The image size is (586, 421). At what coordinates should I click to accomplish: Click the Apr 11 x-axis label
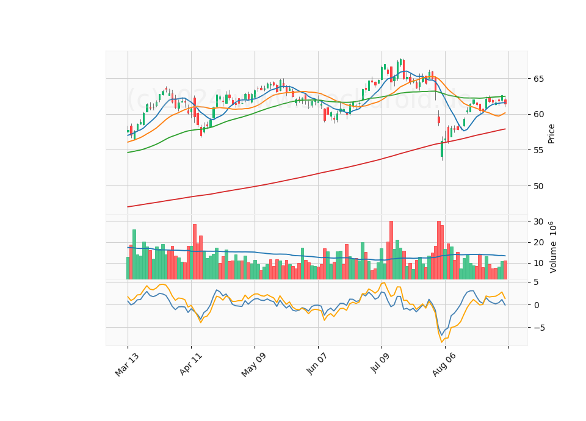coord(191,364)
